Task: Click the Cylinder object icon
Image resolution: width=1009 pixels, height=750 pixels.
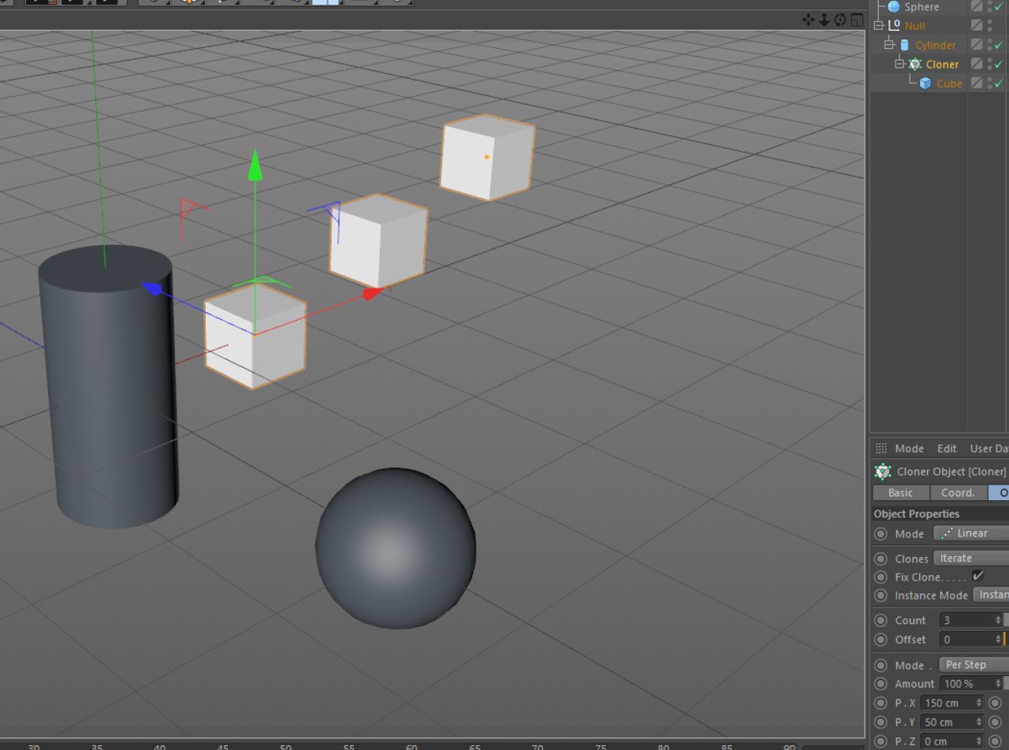Action: (x=904, y=46)
